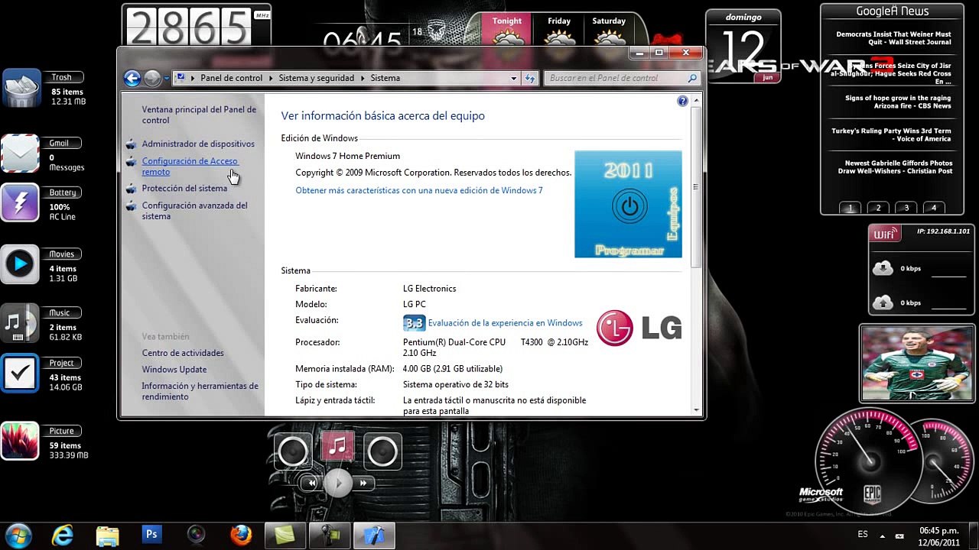Click the Windows Start orb
This screenshot has height=550, width=979.
click(18, 535)
